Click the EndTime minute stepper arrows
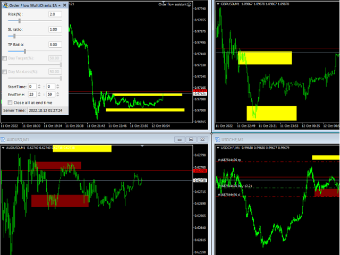The width and height of the screenshot is (340, 255). click(x=58, y=95)
